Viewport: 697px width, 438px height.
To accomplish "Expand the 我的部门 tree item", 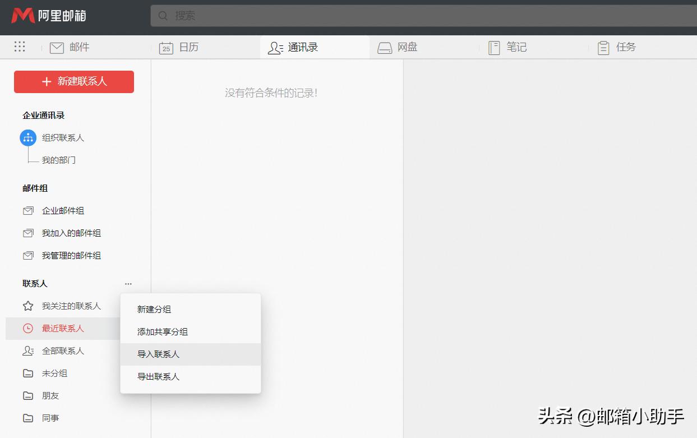I will coord(59,160).
